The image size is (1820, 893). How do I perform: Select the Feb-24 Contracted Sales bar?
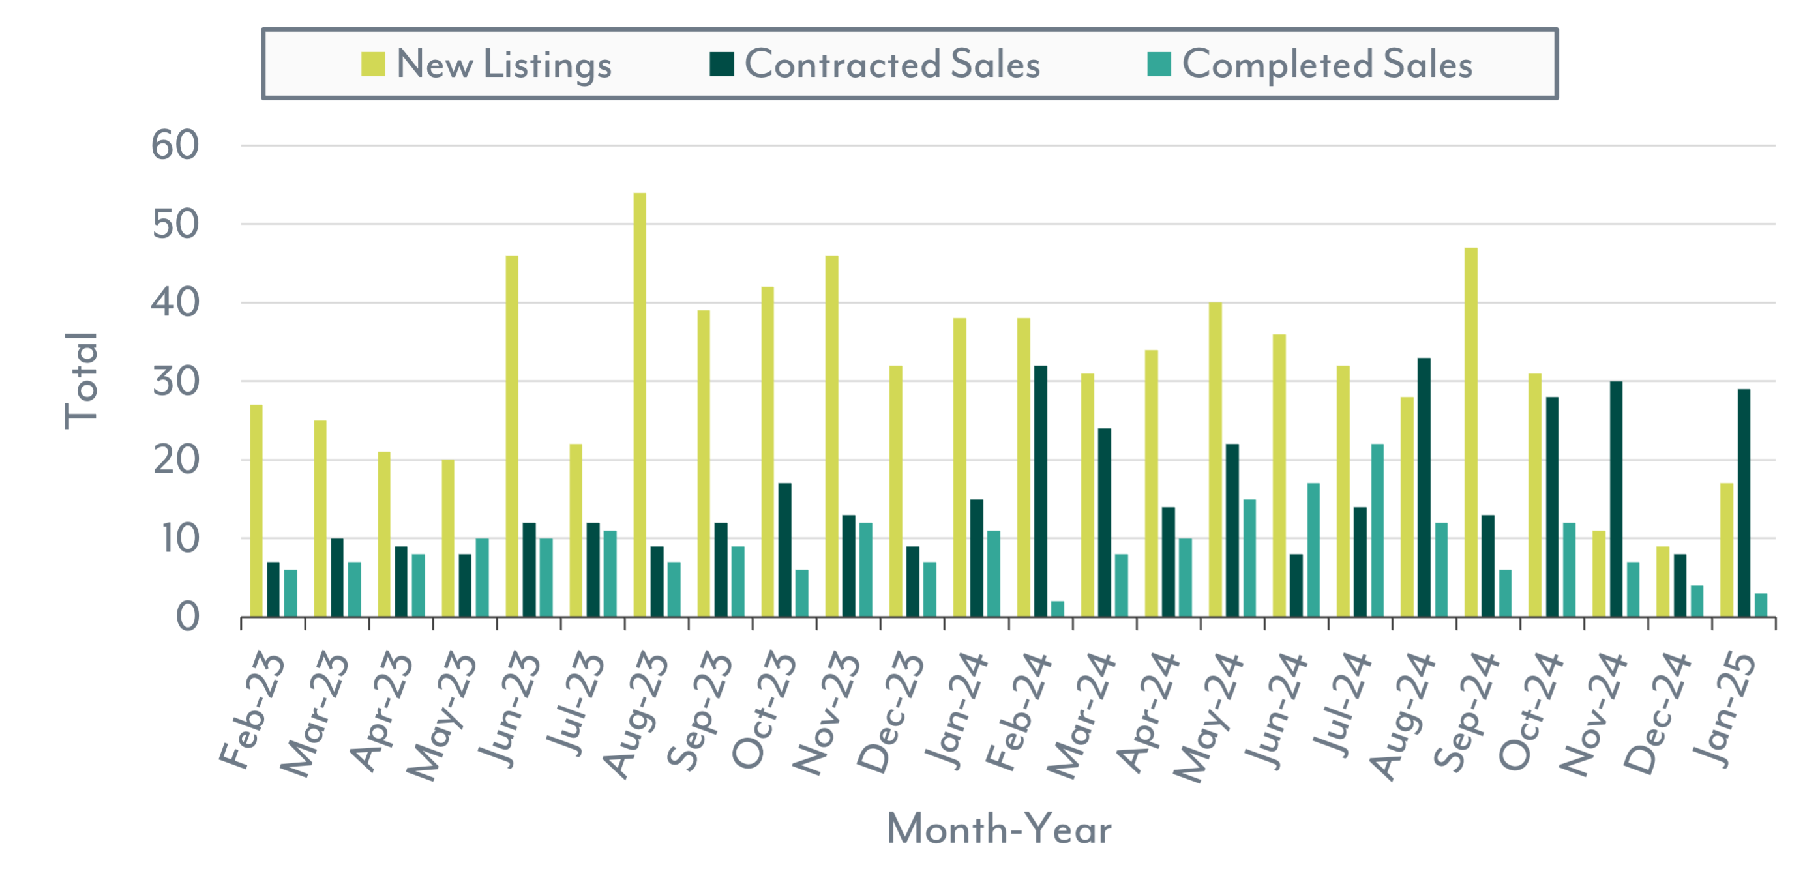point(1040,491)
